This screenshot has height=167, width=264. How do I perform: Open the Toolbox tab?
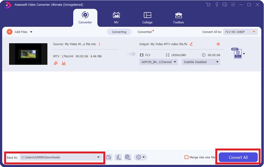click(178, 17)
